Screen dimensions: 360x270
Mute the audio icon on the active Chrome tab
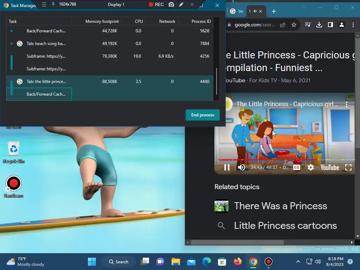(255, 11)
